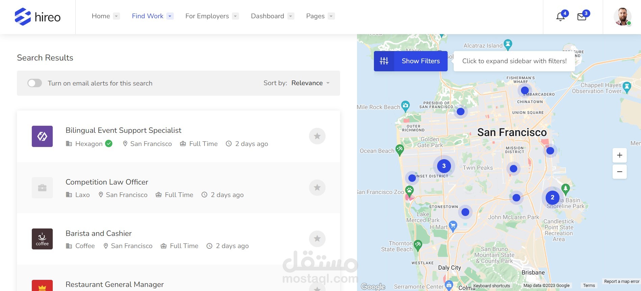Click the filter sliders icon

click(x=384, y=61)
